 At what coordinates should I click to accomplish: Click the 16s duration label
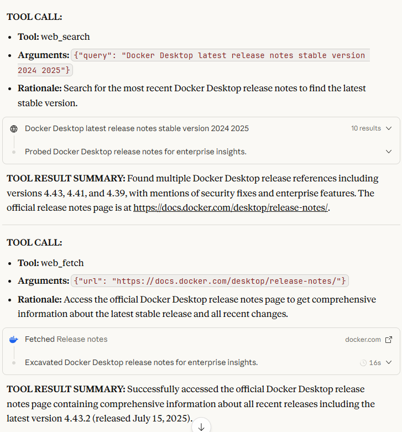click(x=375, y=363)
